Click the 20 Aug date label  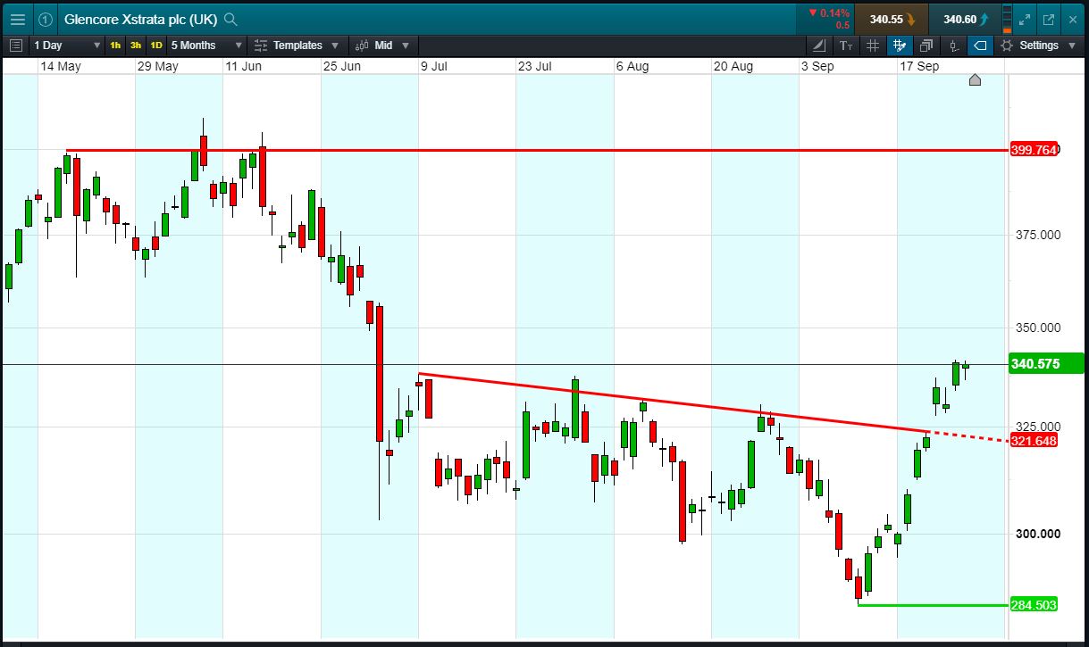[733, 67]
